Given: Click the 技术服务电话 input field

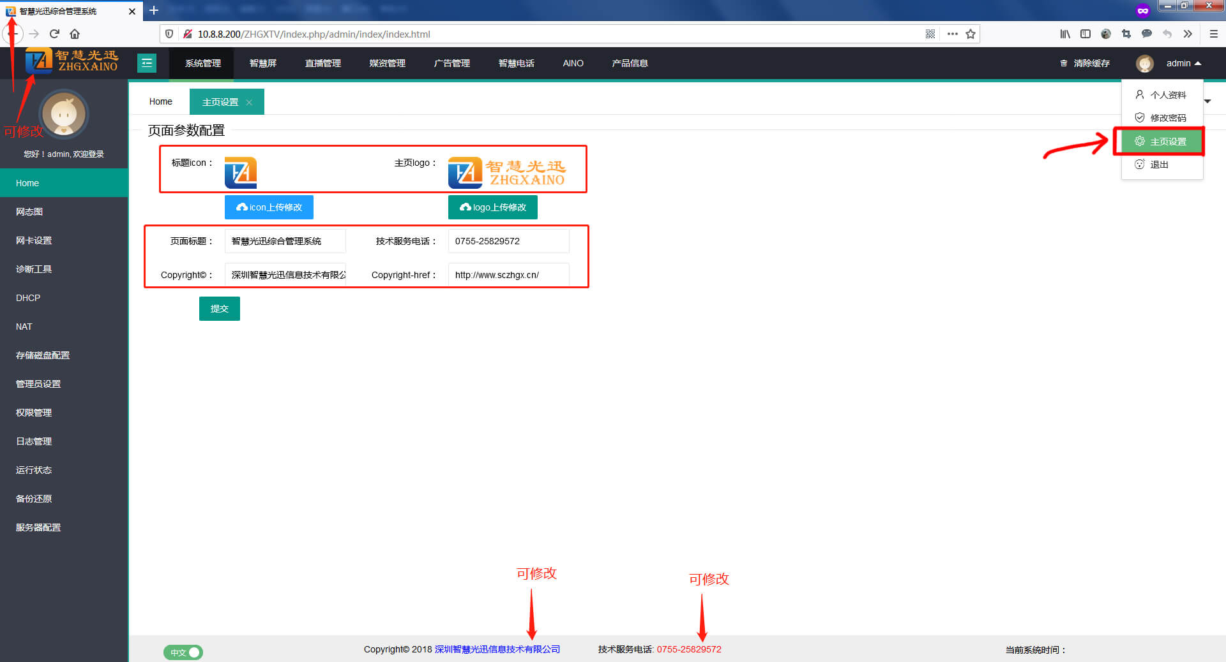Looking at the screenshot, I should pos(508,241).
